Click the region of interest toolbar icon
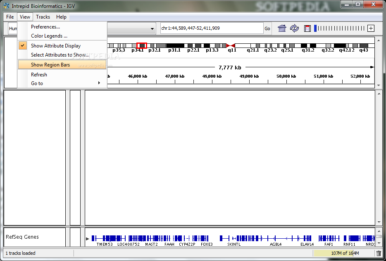The height and width of the screenshot is (261, 386). tap(307, 28)
